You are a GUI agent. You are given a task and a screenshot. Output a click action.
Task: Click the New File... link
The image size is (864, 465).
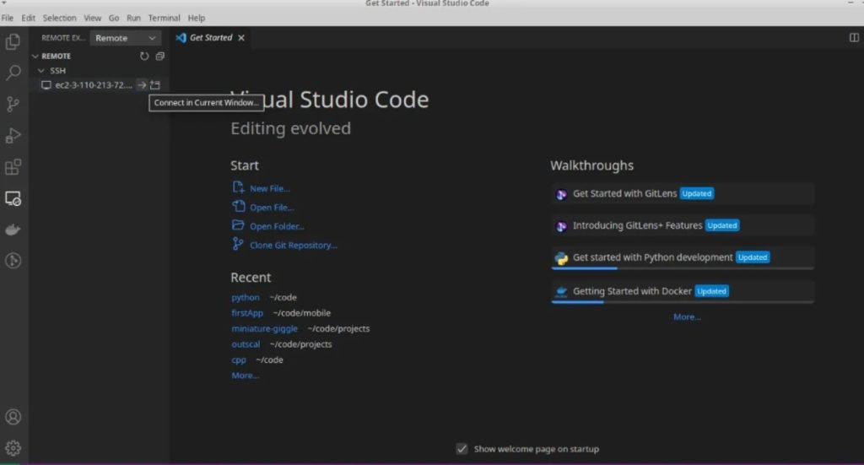269,188
